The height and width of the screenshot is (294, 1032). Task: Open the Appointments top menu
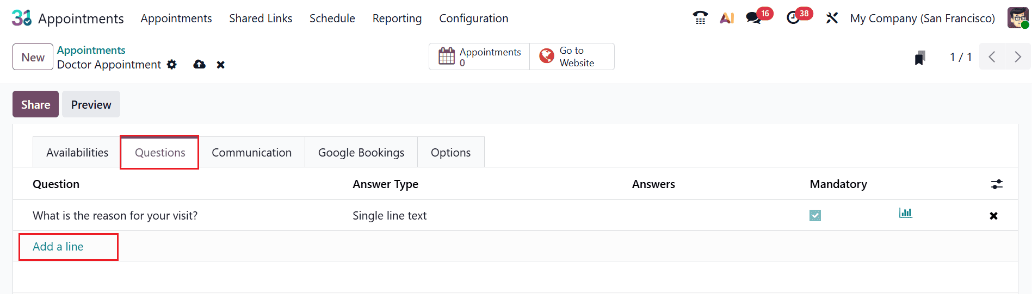(176, 18)
